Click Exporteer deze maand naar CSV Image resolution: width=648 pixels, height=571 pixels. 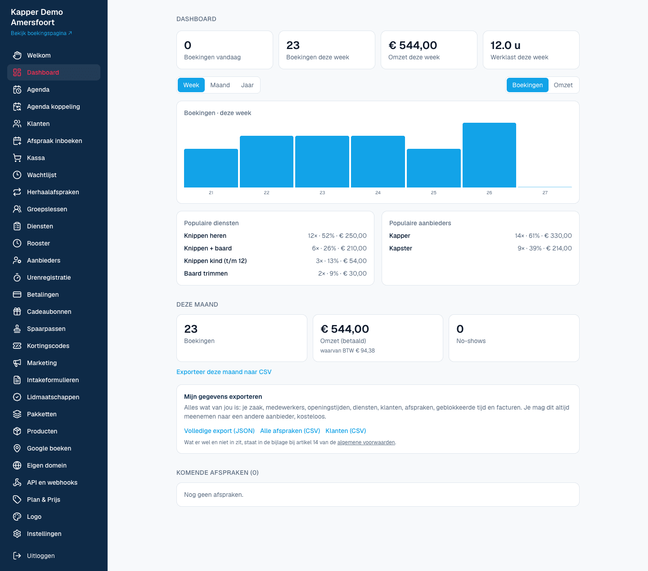click(x=224, y=372)
